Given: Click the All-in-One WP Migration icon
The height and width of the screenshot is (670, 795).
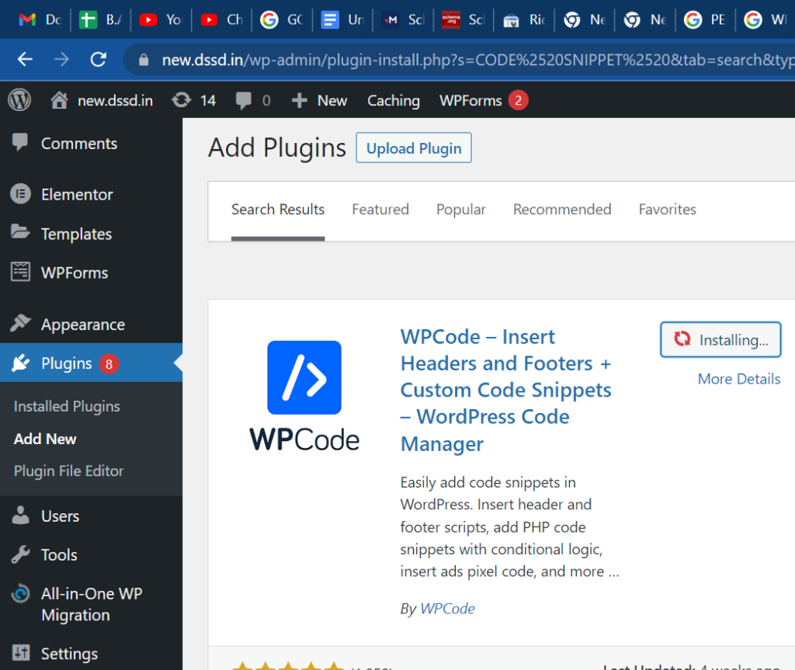Looking at the screenshot, I should pyautogui.click(x=20, y=593).
